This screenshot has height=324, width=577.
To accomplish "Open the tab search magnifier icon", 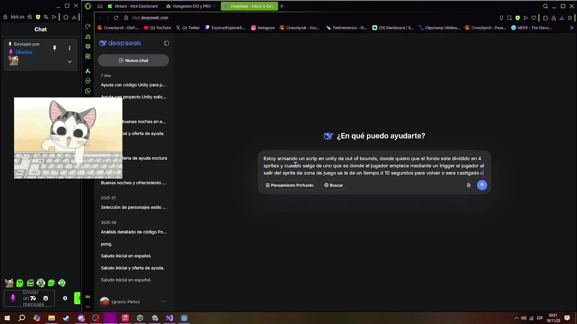I will click(545, 6).
